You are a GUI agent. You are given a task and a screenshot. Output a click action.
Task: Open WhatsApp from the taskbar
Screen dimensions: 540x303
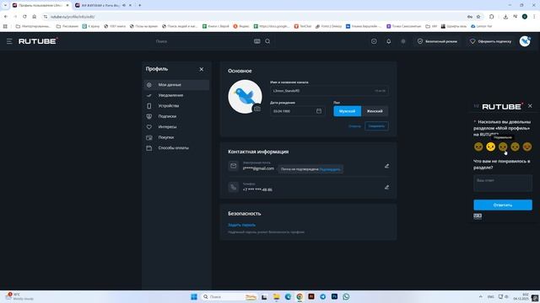point(346,297)
